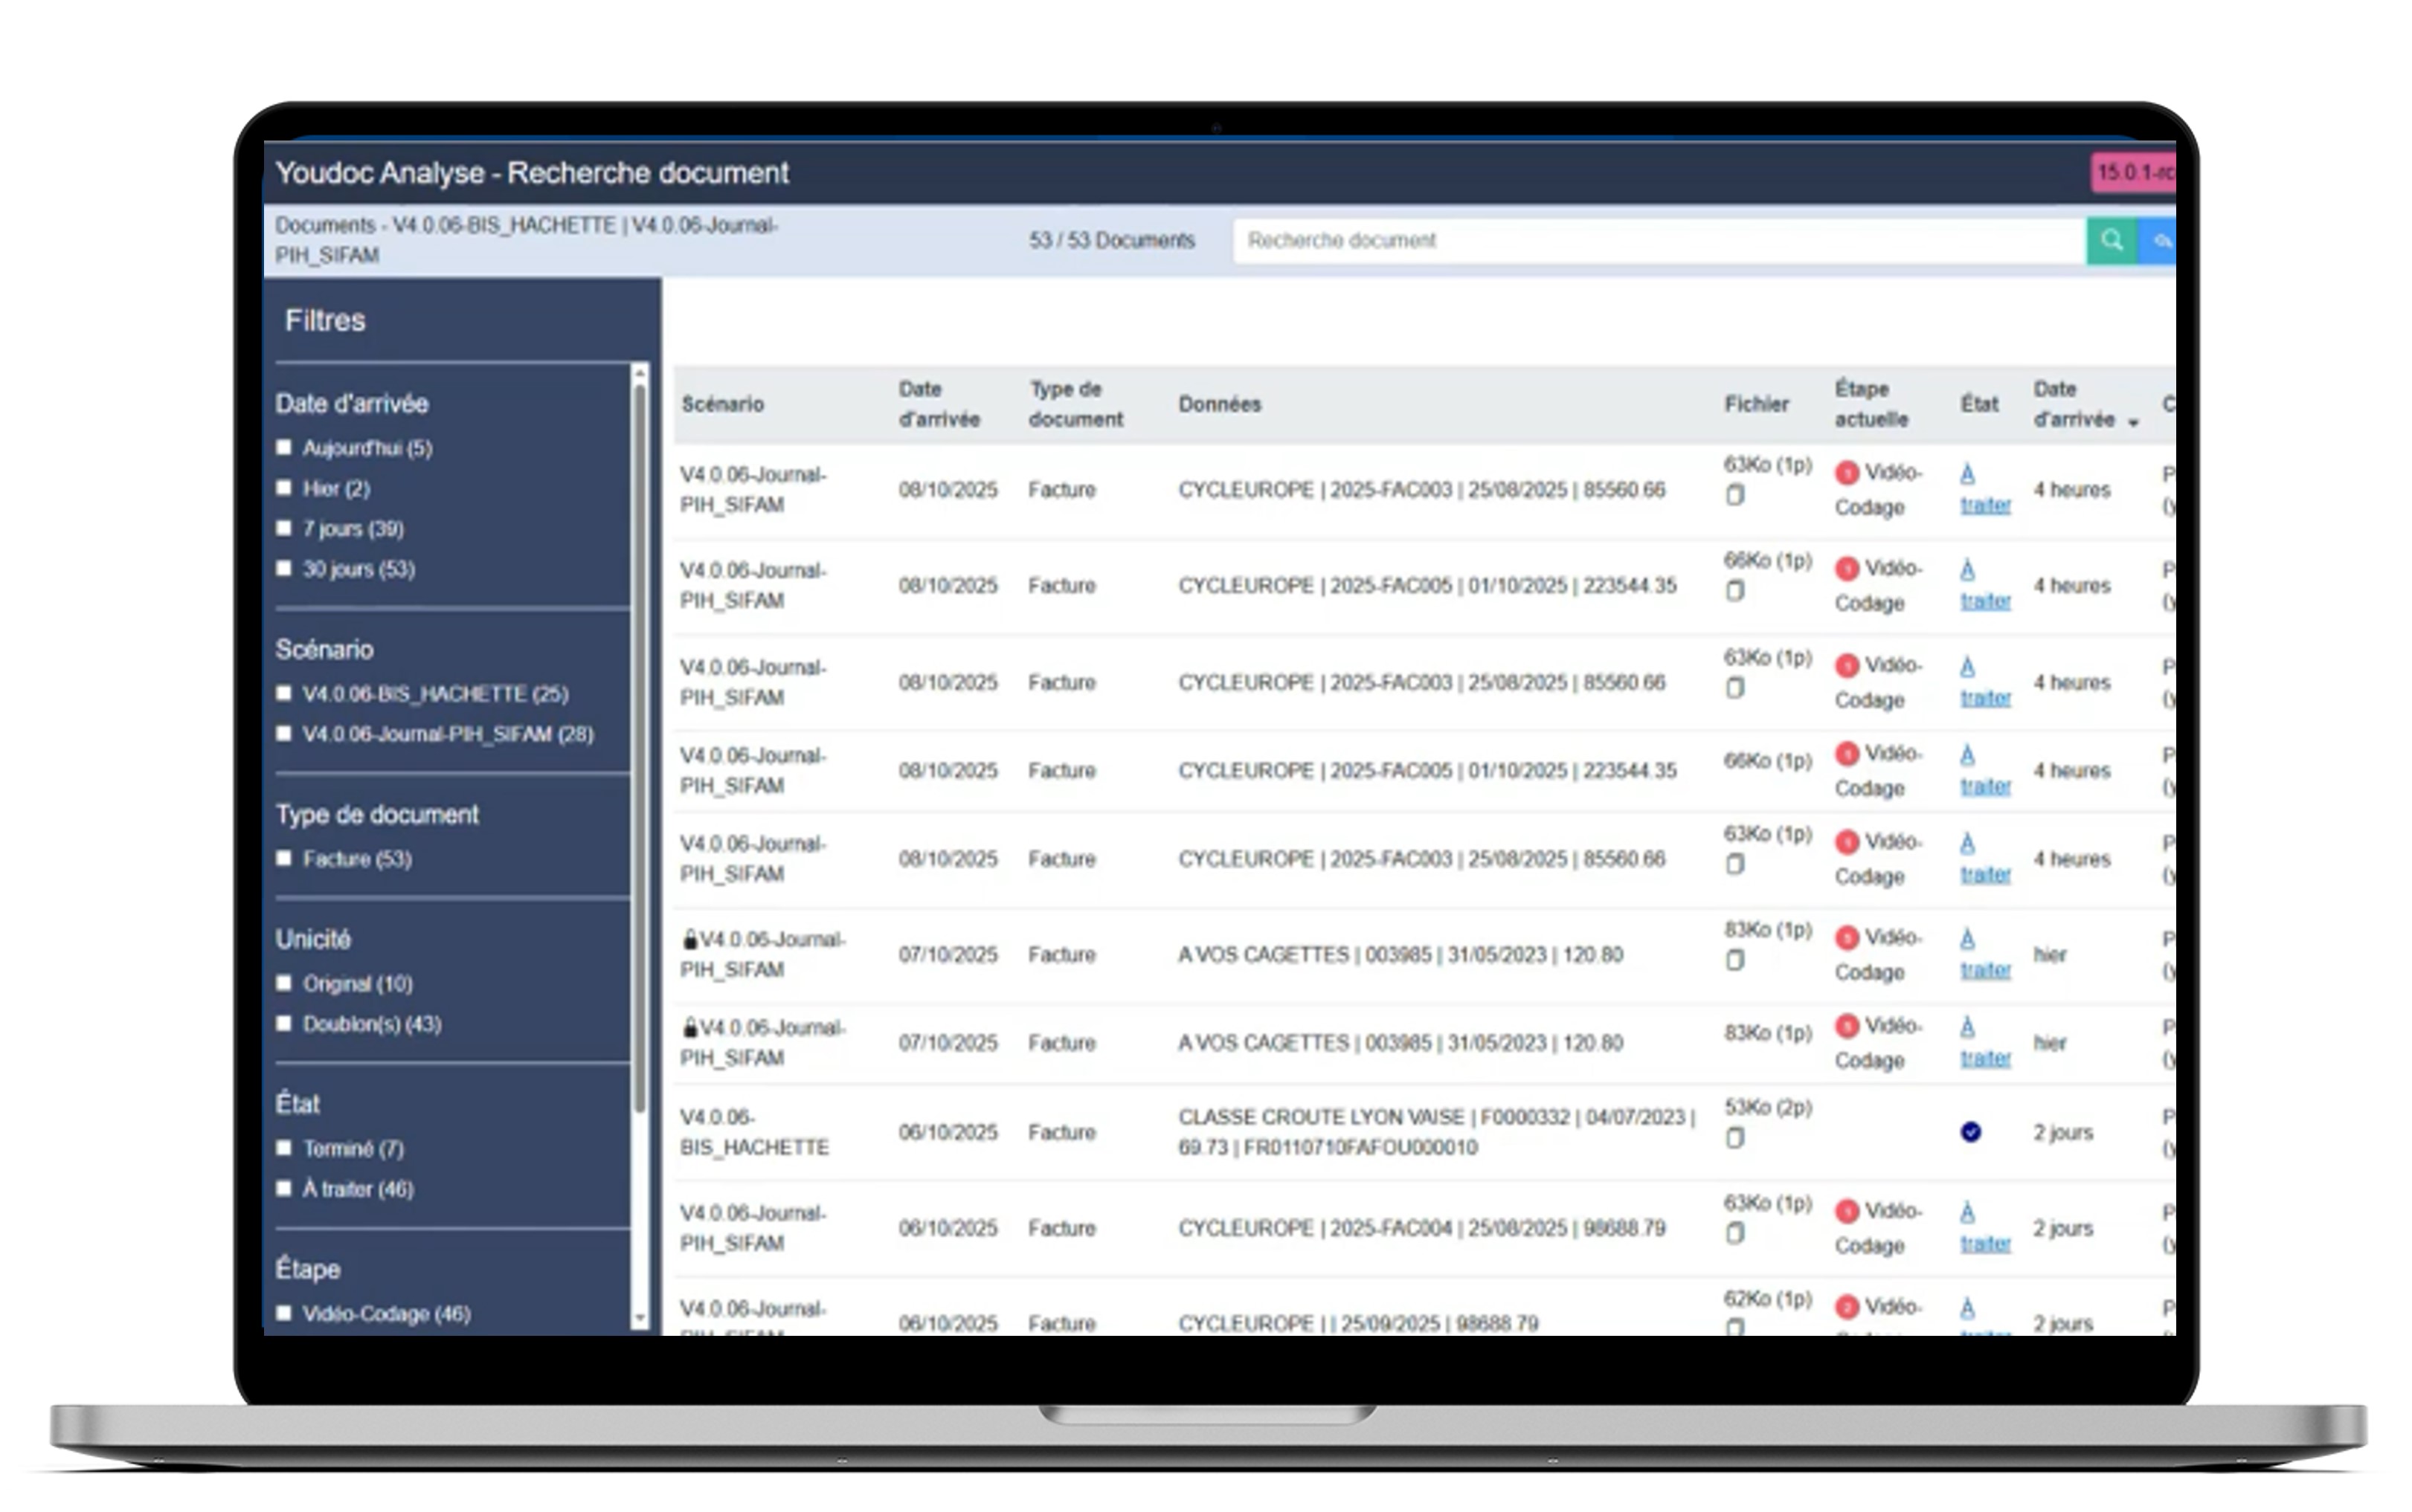Check the Aujourd'hui (5) filter

(284, 448)
